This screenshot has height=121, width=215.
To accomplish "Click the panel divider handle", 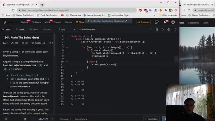I will (x=56, y=68).
